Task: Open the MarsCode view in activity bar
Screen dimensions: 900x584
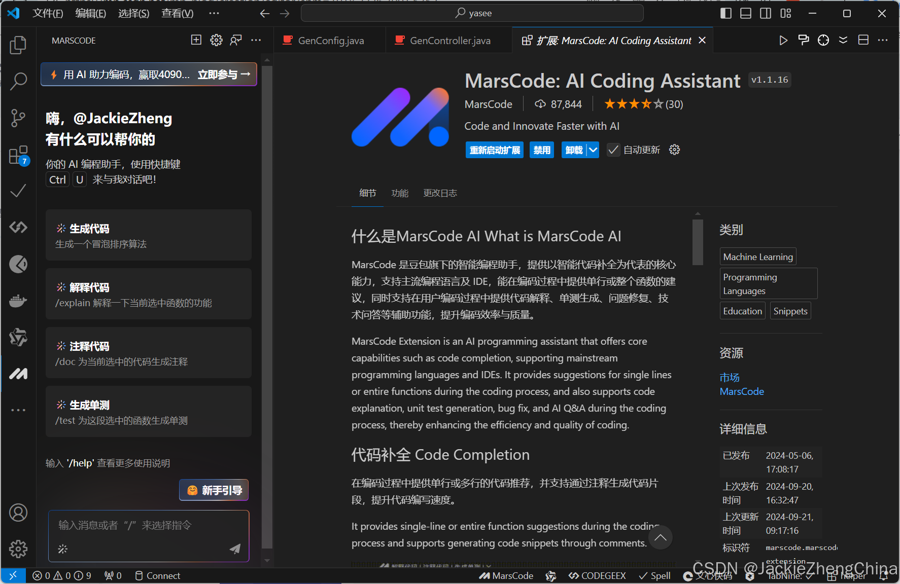Action: pos(18,374)
